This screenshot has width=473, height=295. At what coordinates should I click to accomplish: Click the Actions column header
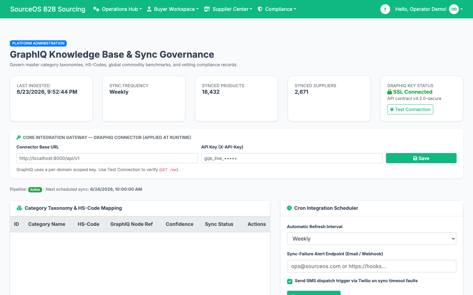(x=257, y=224)
